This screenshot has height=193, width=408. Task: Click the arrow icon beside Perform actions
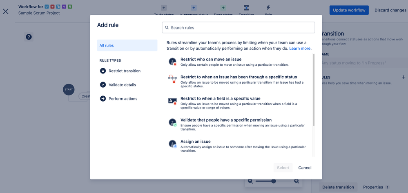103,99
